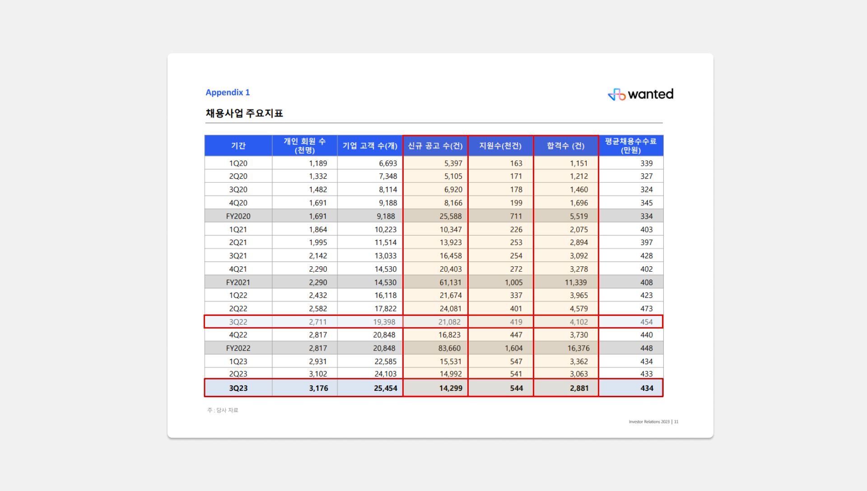Click the '개인 회원 수 (천명)' header
The width and height of the screenshot is (867, 491).
[x=305, y=146]
